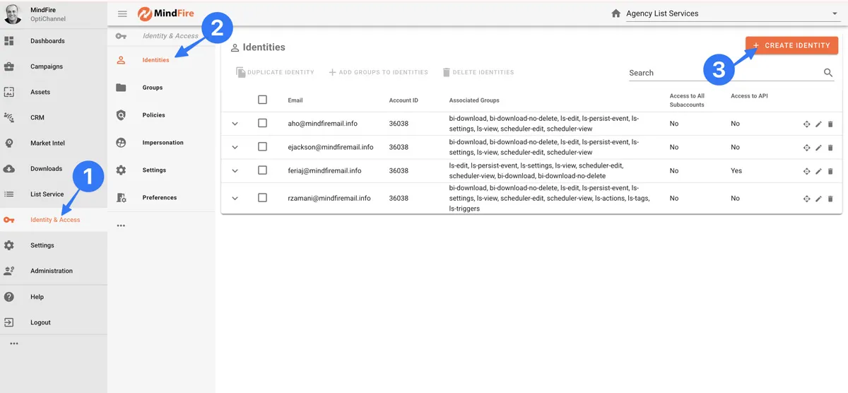Go to Campaigns in the sidebar
Viewport: 848px width, 393px height.
click(x=46, y=66)
